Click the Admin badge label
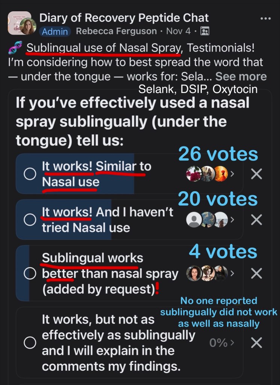 click(x=55, y=32)
